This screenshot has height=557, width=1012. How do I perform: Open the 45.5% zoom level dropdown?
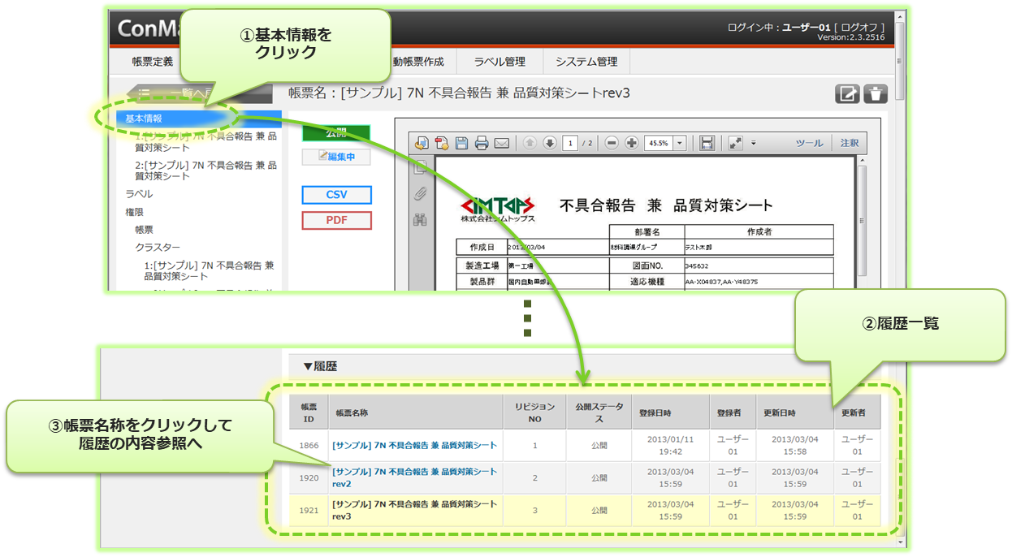(x=680, y=143)
